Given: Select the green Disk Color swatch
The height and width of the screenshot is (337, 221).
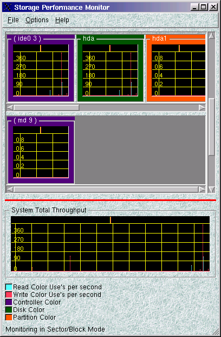Looking at the screenshot, I should [9, 310].
